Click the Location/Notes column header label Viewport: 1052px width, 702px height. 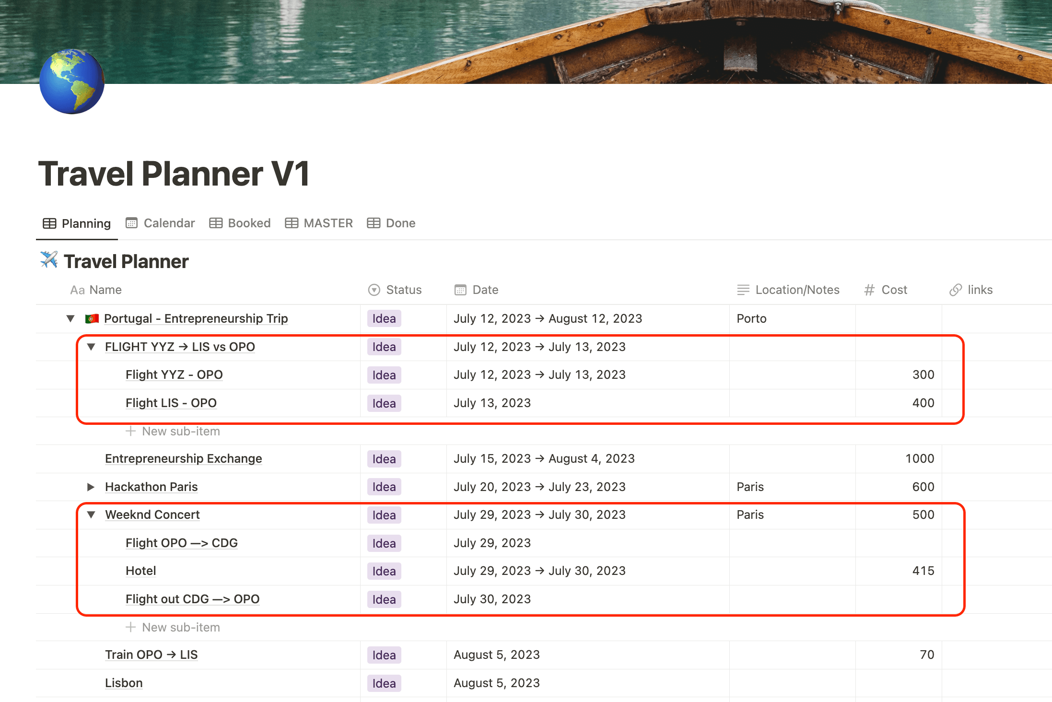797,290
